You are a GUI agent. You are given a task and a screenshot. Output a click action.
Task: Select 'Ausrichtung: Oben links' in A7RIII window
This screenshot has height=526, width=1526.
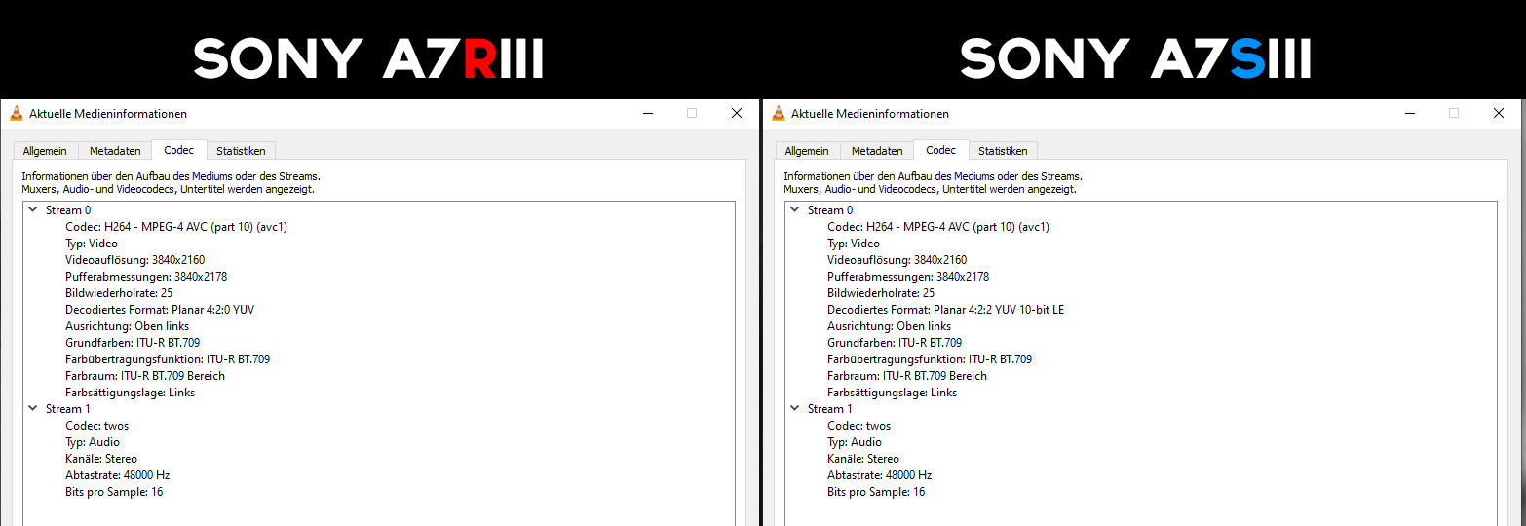tap(128, 326)
